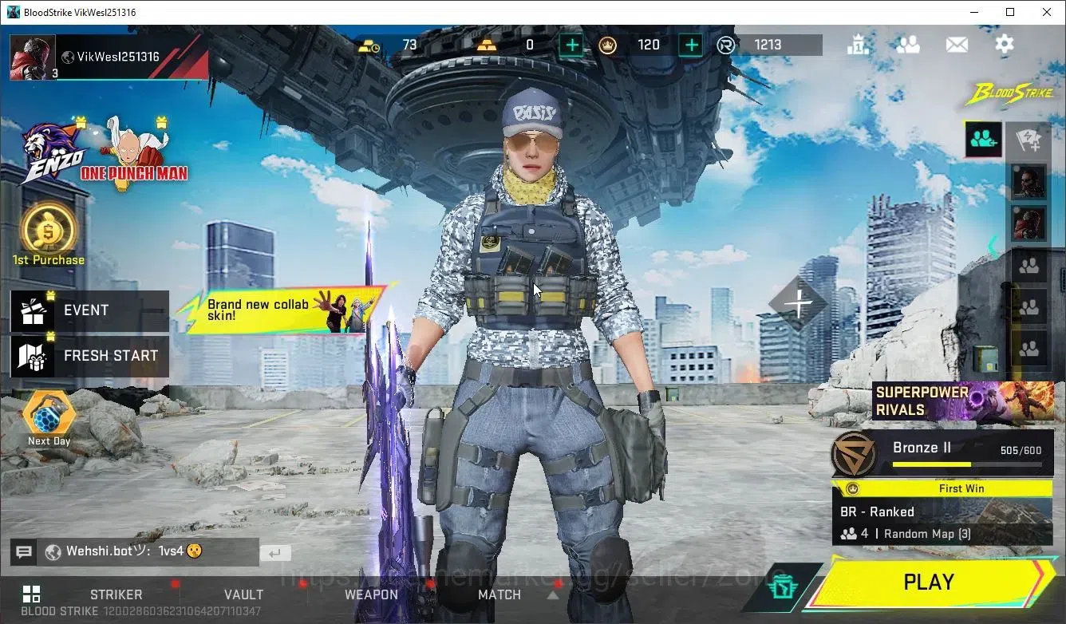Send chat with the enter arrow button

[x=274, y=552]
